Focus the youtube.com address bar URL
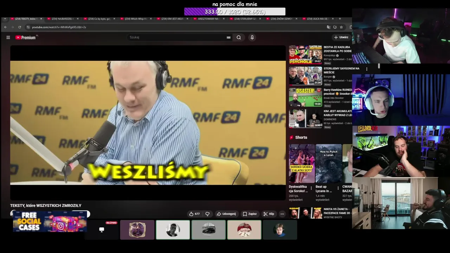The width and height of the screenshot is (450, 253). tap(59, 27)
